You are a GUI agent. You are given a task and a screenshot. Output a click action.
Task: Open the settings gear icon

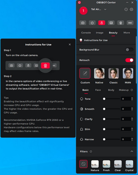pyautogui.click(x=131, y=9)
